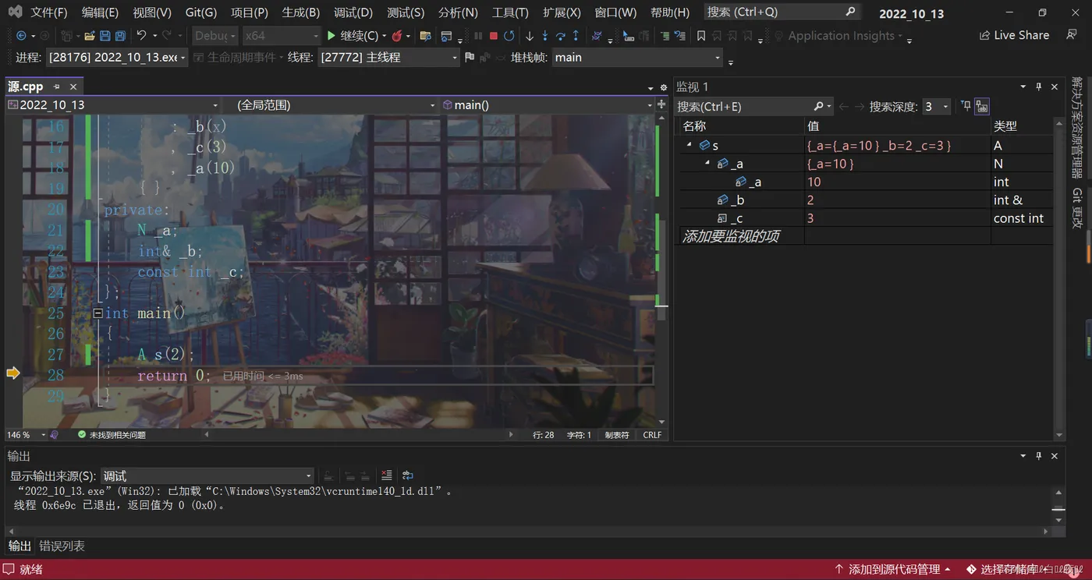Open the main() member navigation dropdown

[548, 105]
